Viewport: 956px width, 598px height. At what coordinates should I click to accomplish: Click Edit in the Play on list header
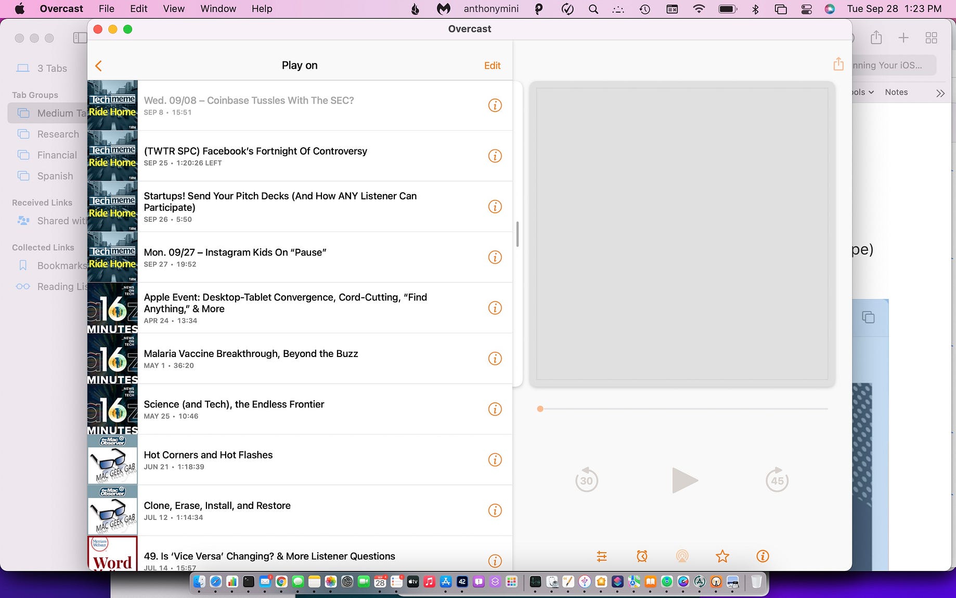492,66
